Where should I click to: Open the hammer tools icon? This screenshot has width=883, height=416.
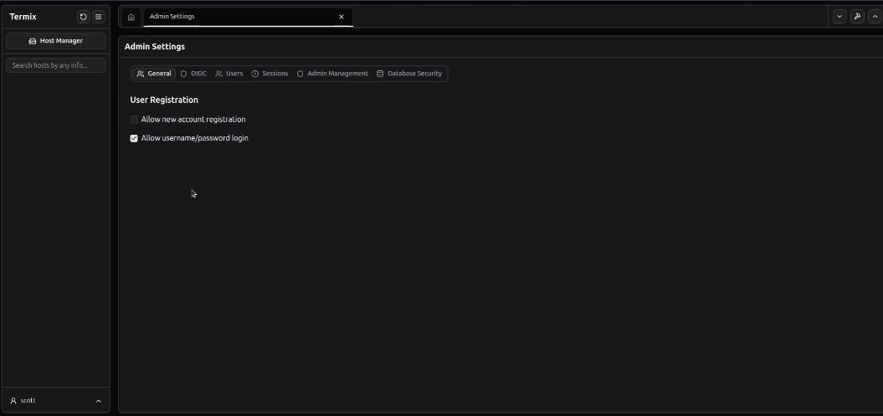pos(857,17)
